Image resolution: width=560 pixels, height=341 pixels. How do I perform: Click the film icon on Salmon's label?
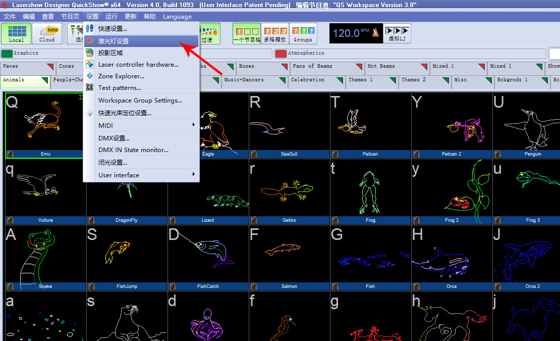click(x=254, y=286)
